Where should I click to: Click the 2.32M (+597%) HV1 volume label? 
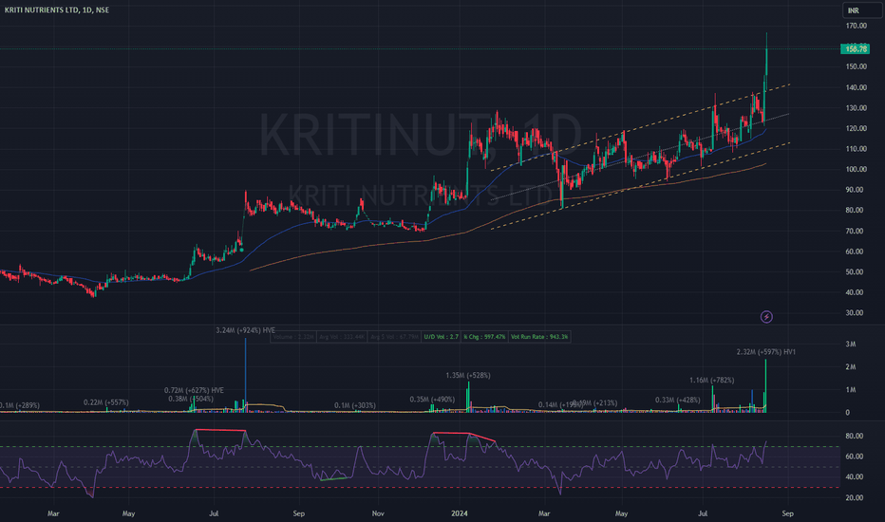point(766,352)
